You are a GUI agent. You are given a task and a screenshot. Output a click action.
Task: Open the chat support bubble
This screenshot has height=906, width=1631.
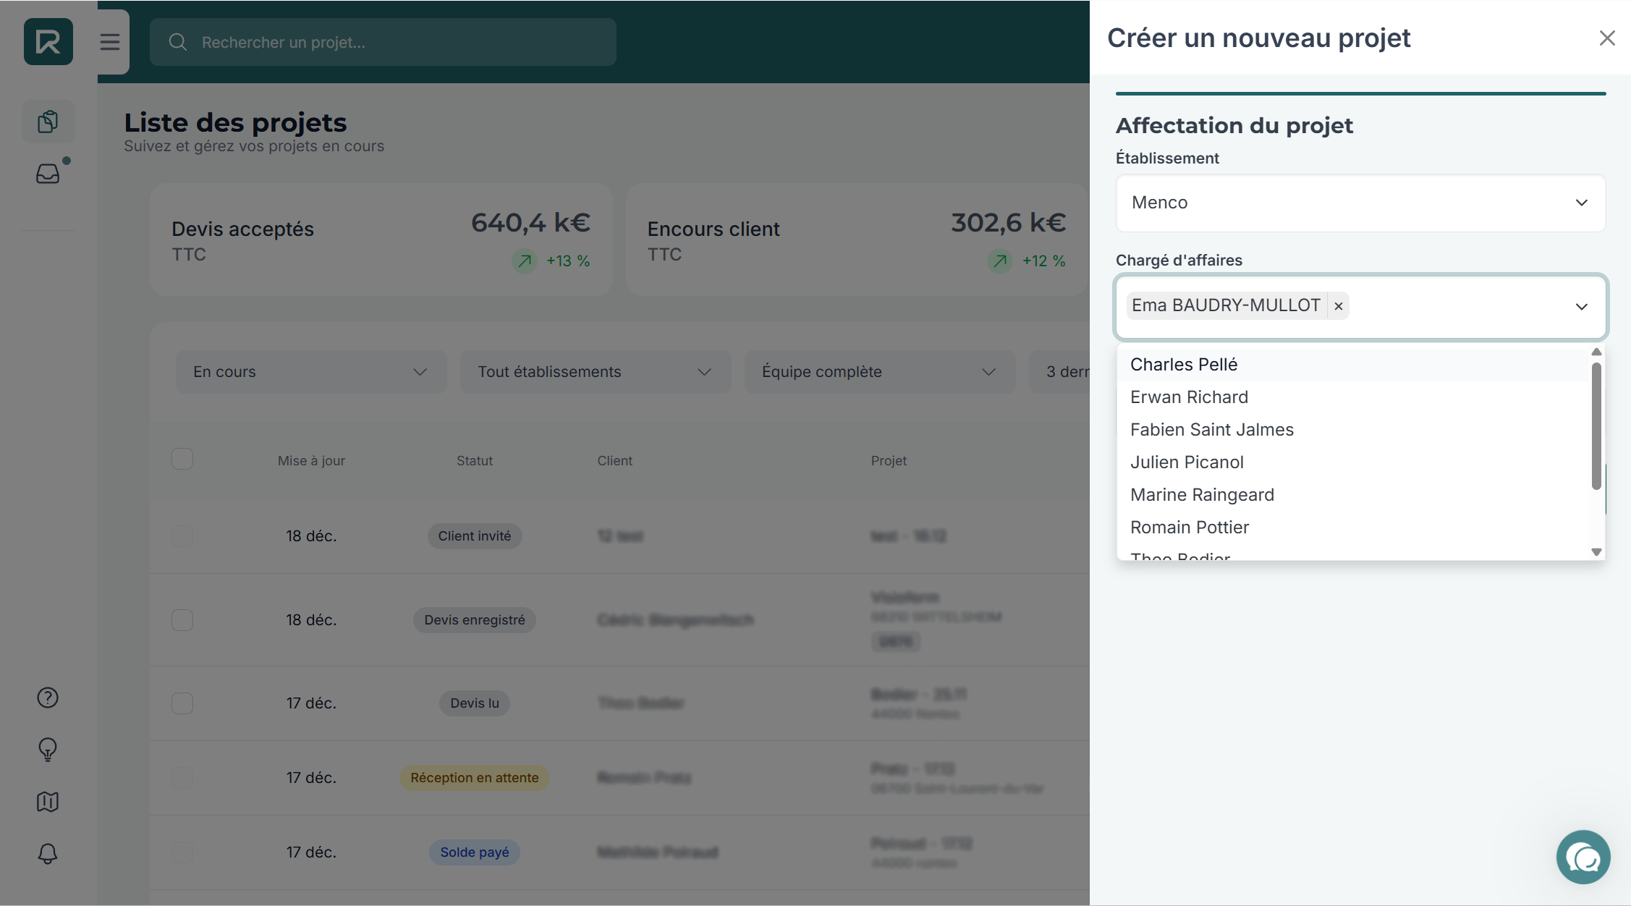[x=1583, y=858]
